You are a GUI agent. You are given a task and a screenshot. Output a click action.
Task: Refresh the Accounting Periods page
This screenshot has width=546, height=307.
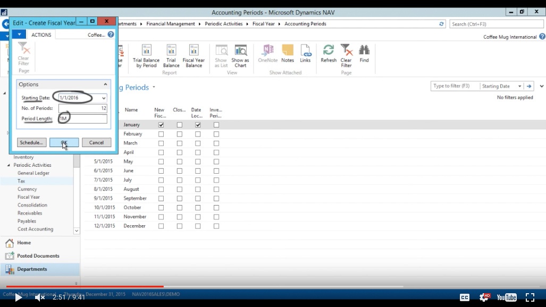click(329, 54)
